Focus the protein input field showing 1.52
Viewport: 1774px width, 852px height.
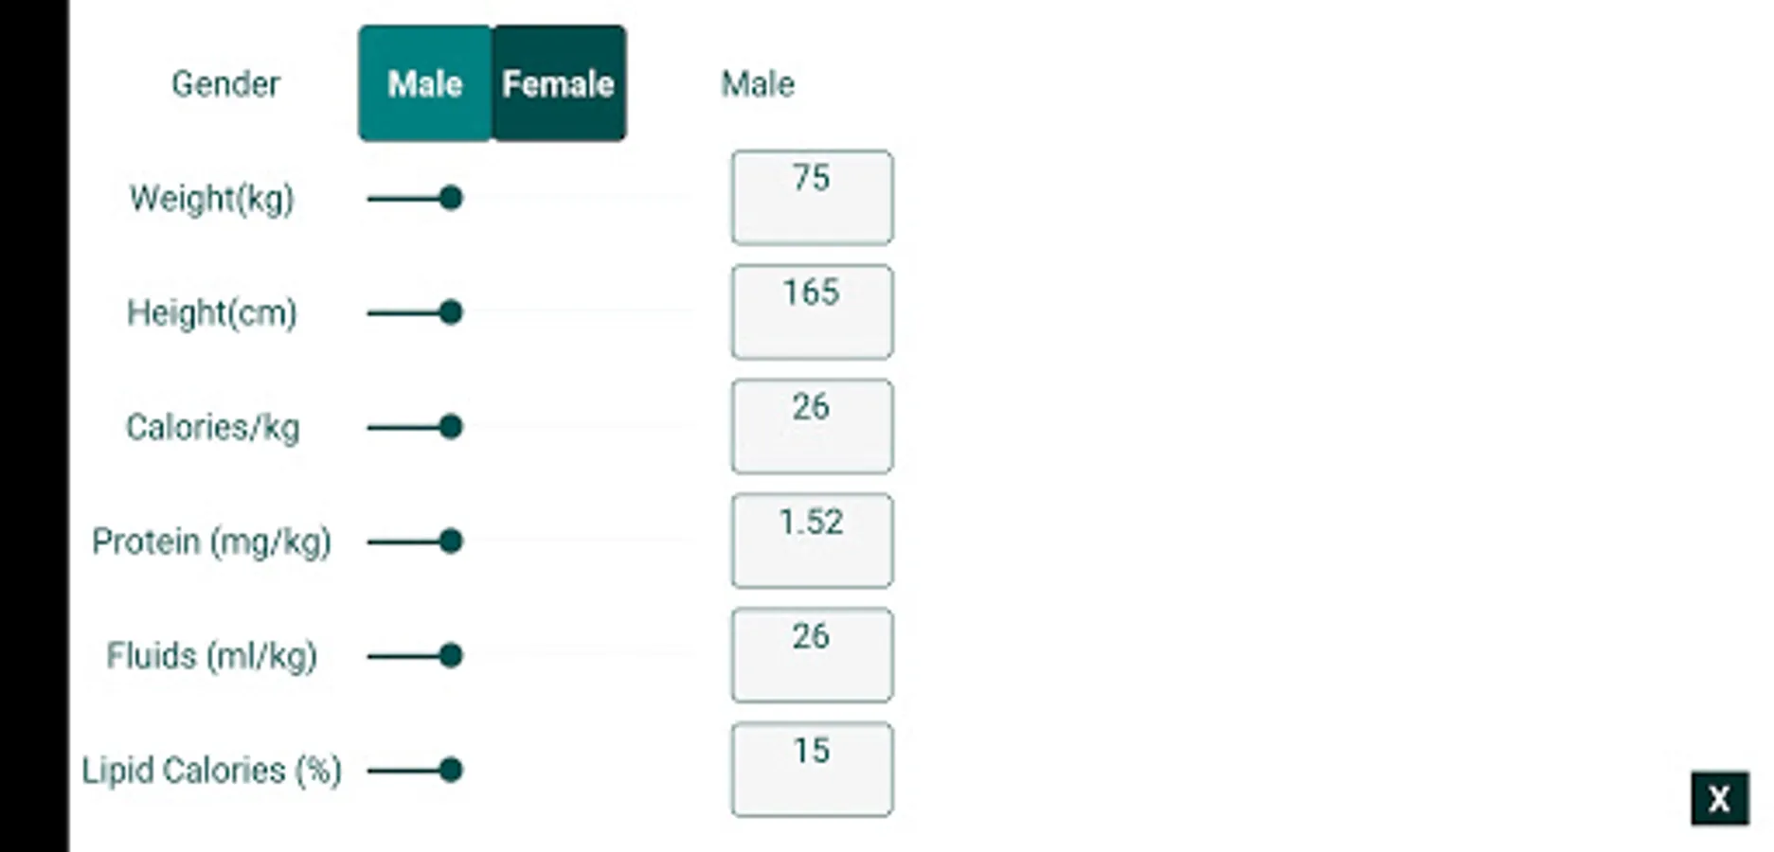[x=812, y=541]
